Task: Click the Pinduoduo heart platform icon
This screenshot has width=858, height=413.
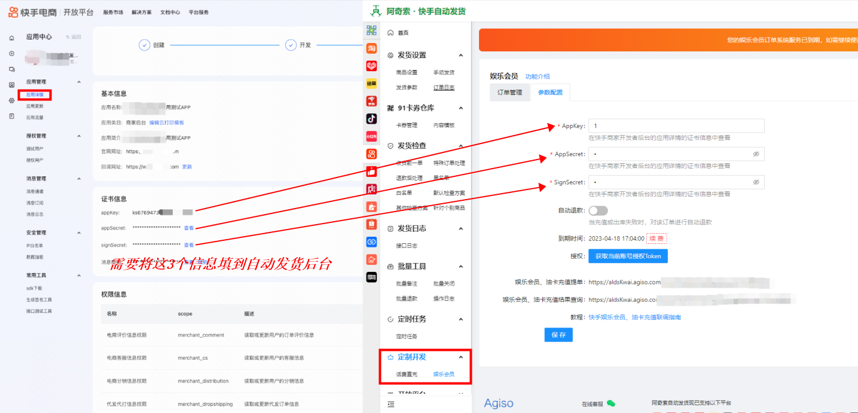Action: point(371,66)
